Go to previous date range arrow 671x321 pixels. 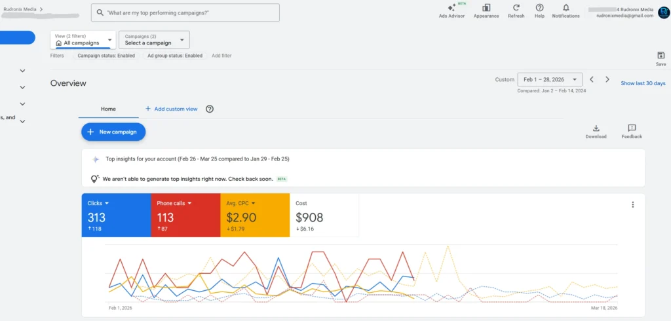[592, 80]
